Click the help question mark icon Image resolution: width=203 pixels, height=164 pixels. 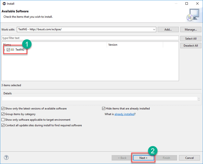click(x=6, y=157)
